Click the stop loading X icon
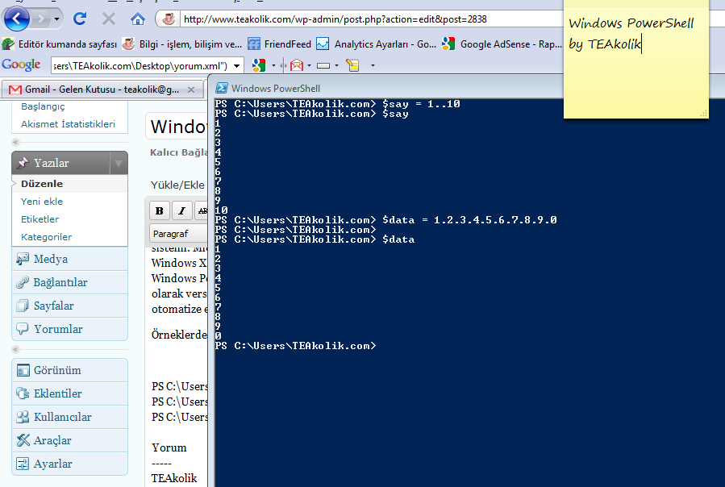Screen dimensions: 725x487 (x=109, y=19)
